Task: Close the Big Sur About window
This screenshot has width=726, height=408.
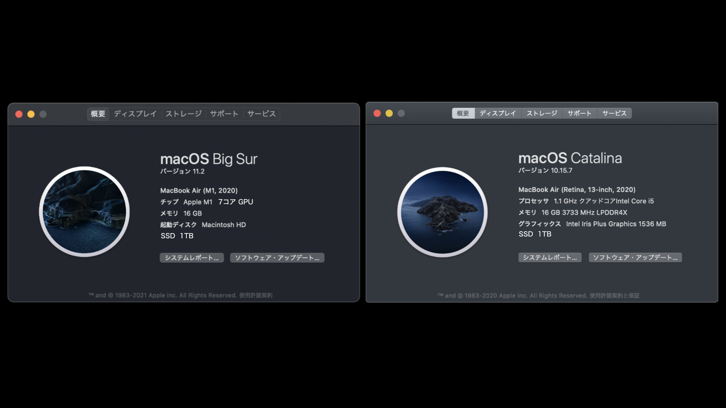Action: tap(19, 114)
